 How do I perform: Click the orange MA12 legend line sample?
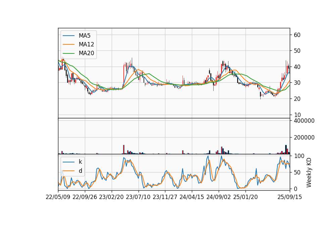[68, 44]
